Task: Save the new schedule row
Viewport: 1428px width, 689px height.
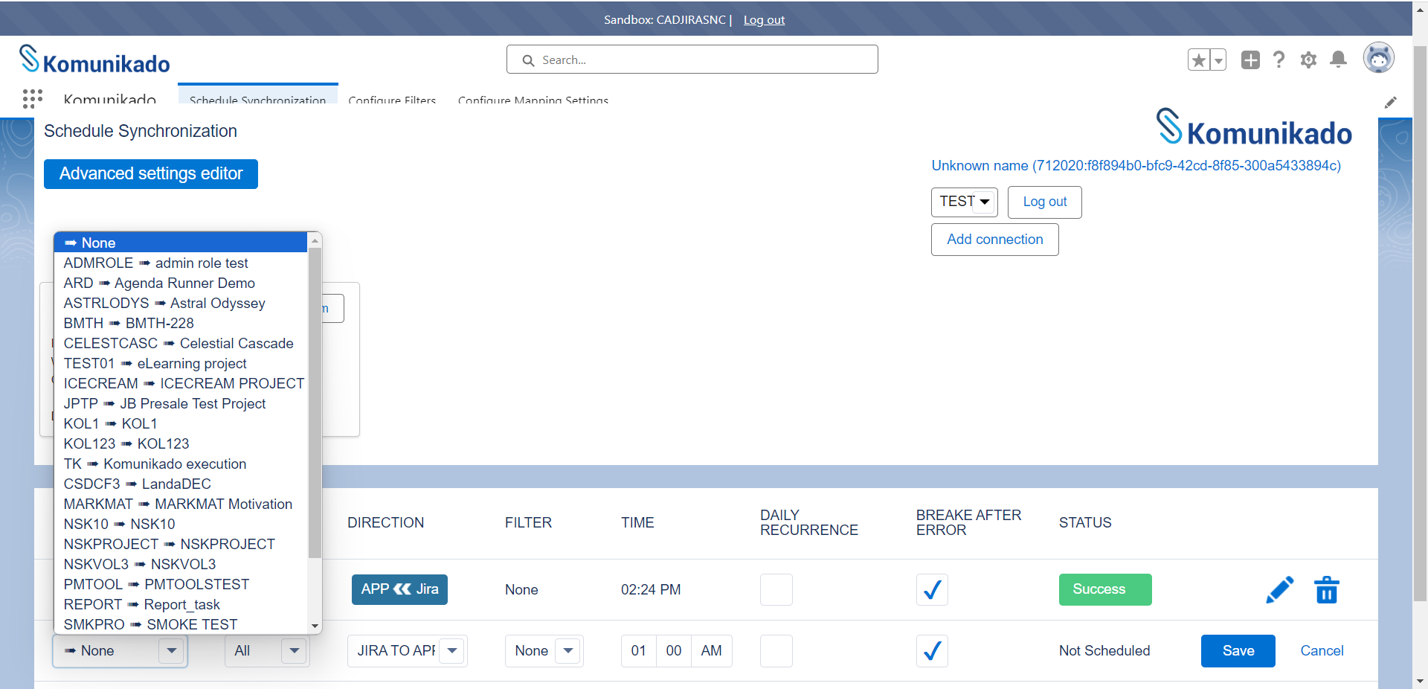Action: [1238, 651]
